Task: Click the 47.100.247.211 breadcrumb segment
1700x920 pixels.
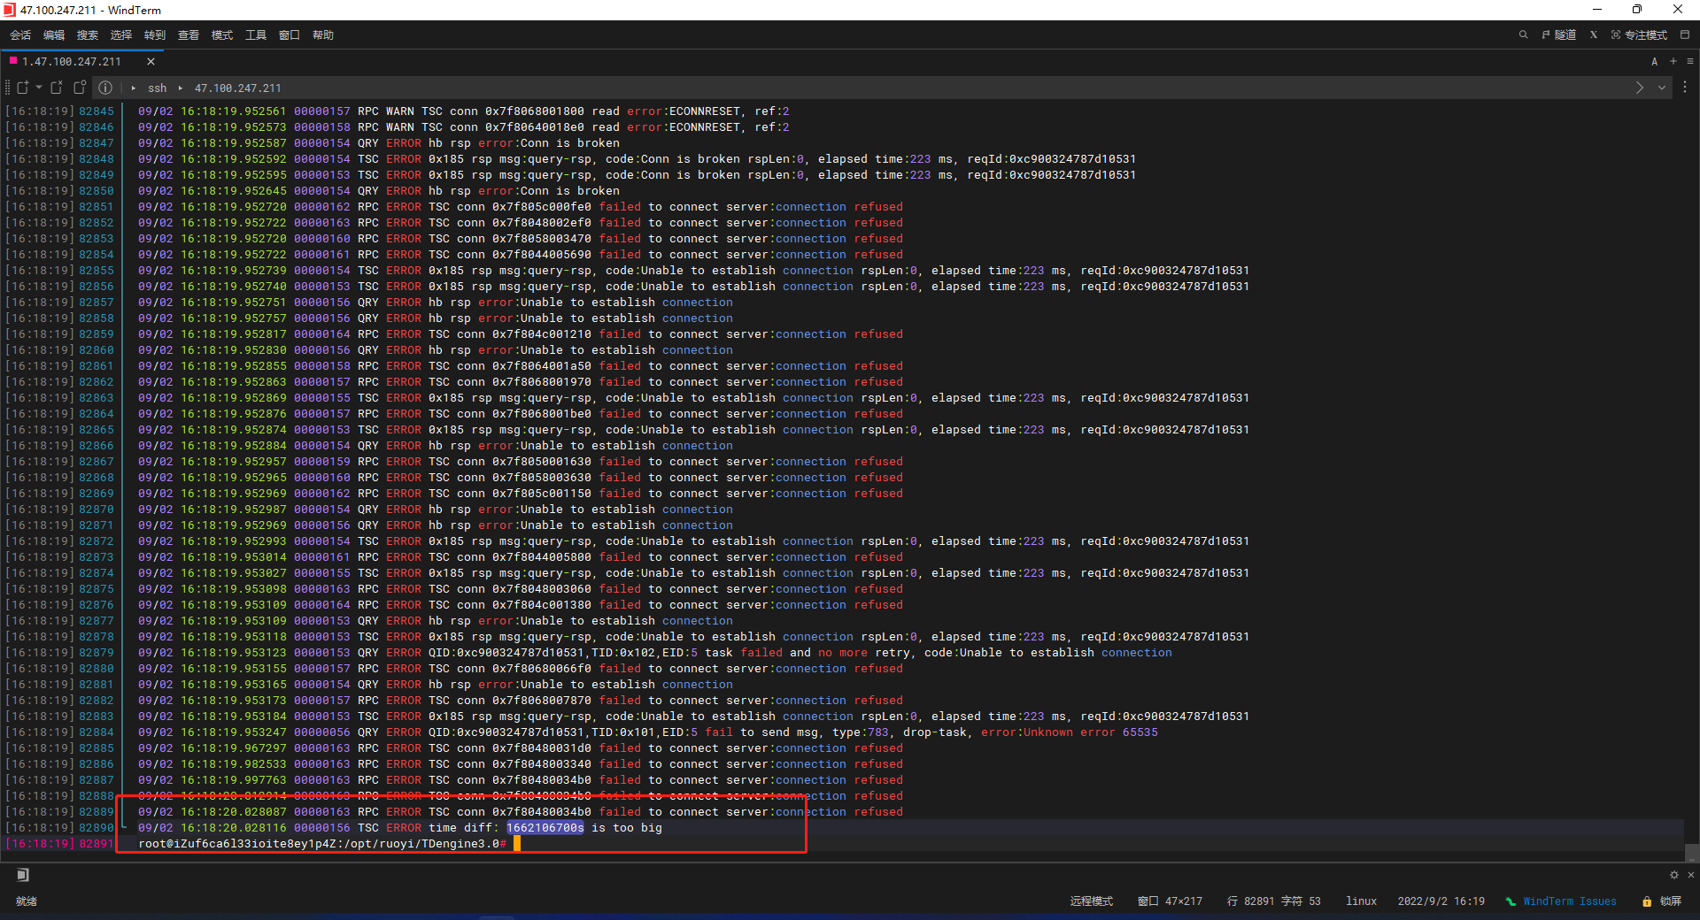Action: click(237, 88)
